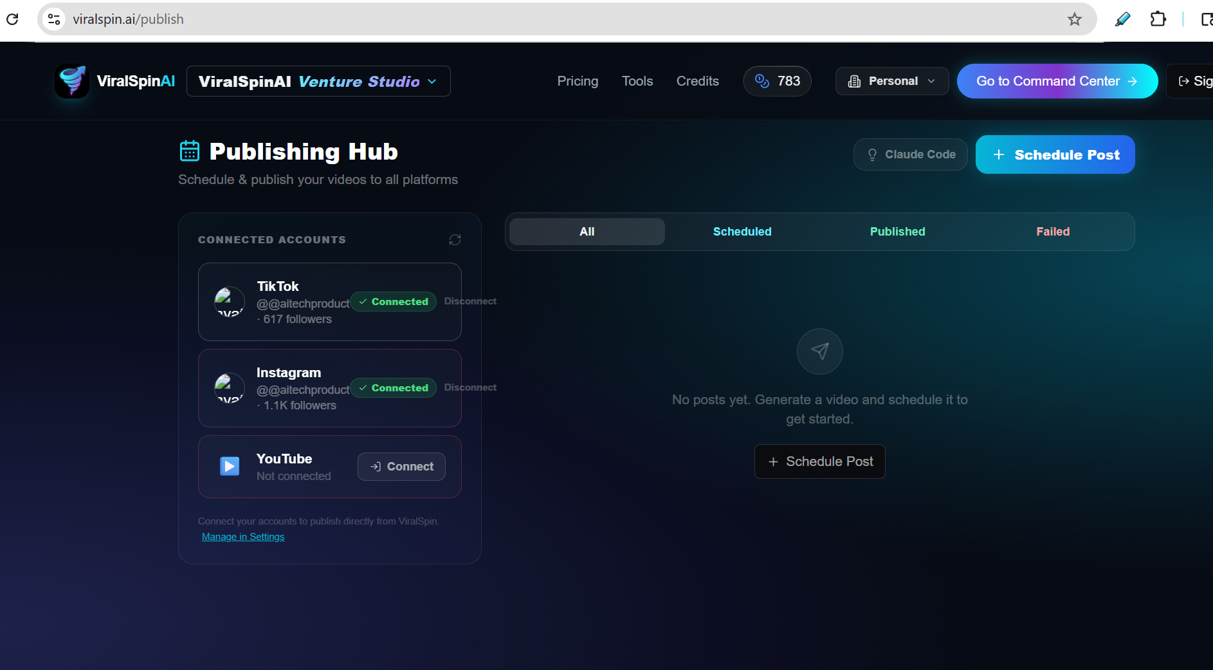Click the '617 followers' text
This screenshot has width=1213, height=670.
(297, 319)
